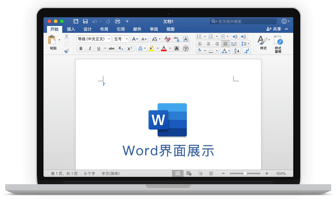
Task: Toggle Bold formatting
Action: 81,48
